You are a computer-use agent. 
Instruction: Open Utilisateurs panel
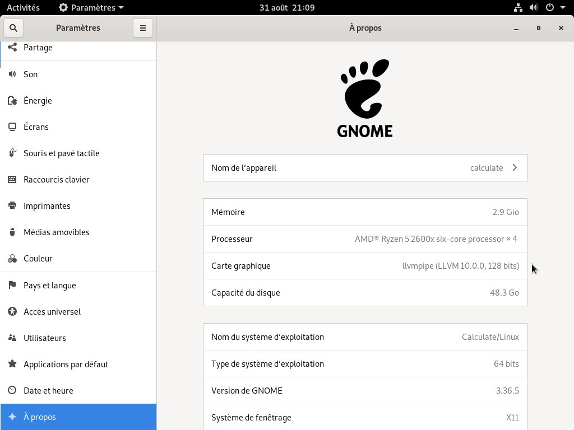pyautogui.click(x=78, y=338)
